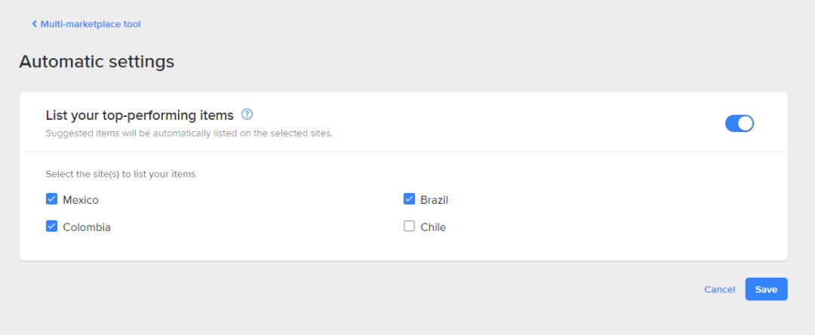
Task: Uncheck the Mexico checkbox
Action: [x=52, y=199]
